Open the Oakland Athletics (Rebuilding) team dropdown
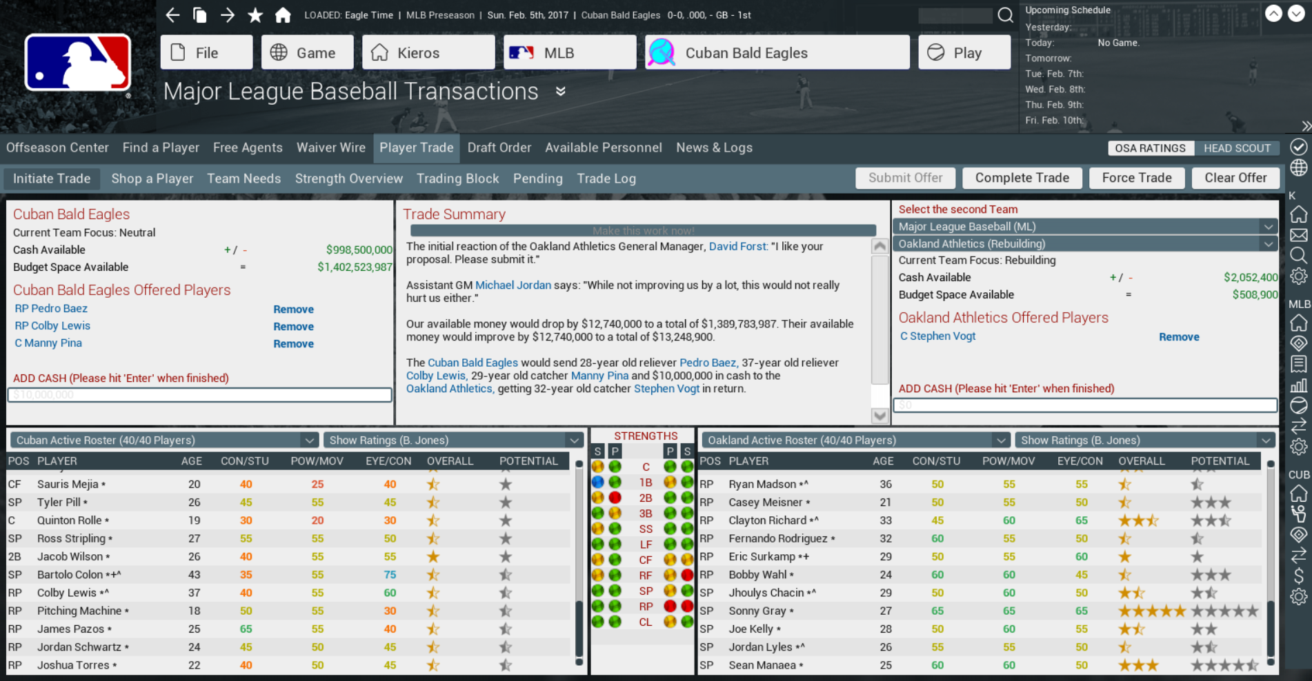The height and width of the screenshot is (681, 1312). pos(1085,244)
